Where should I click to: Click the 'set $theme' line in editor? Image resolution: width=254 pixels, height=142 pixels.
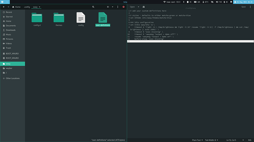[x=151, y=18]
